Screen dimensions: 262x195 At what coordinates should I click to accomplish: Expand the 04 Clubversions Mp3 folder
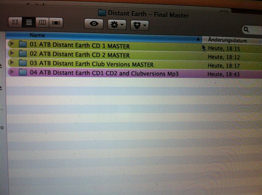[x=12, y=72]
